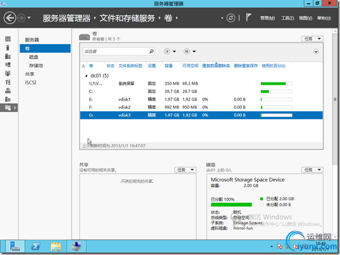Viewport: 340px width, 255px height.
Task: Select the seventh role icon in sidebar
Action: pos(8,91)
